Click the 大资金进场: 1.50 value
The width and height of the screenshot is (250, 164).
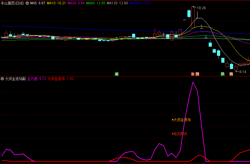(61, 79)
